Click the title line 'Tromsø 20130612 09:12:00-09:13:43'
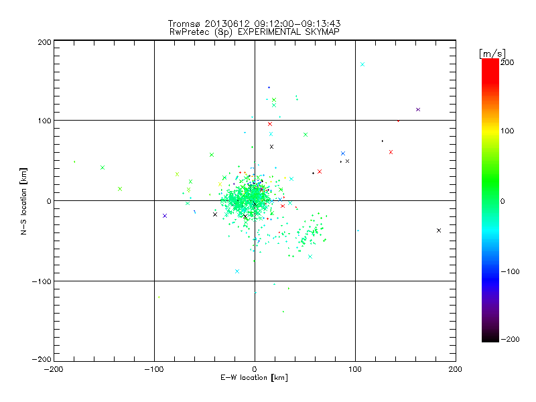The height and width of the screenshot is (402, 536). [254, 23]
